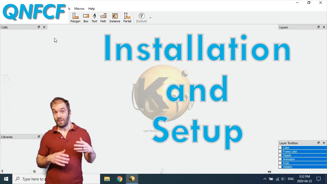The width and height of the screenshot is (327, 184).
Task: Click the Layers panel title
Action: tap(284, 27)
